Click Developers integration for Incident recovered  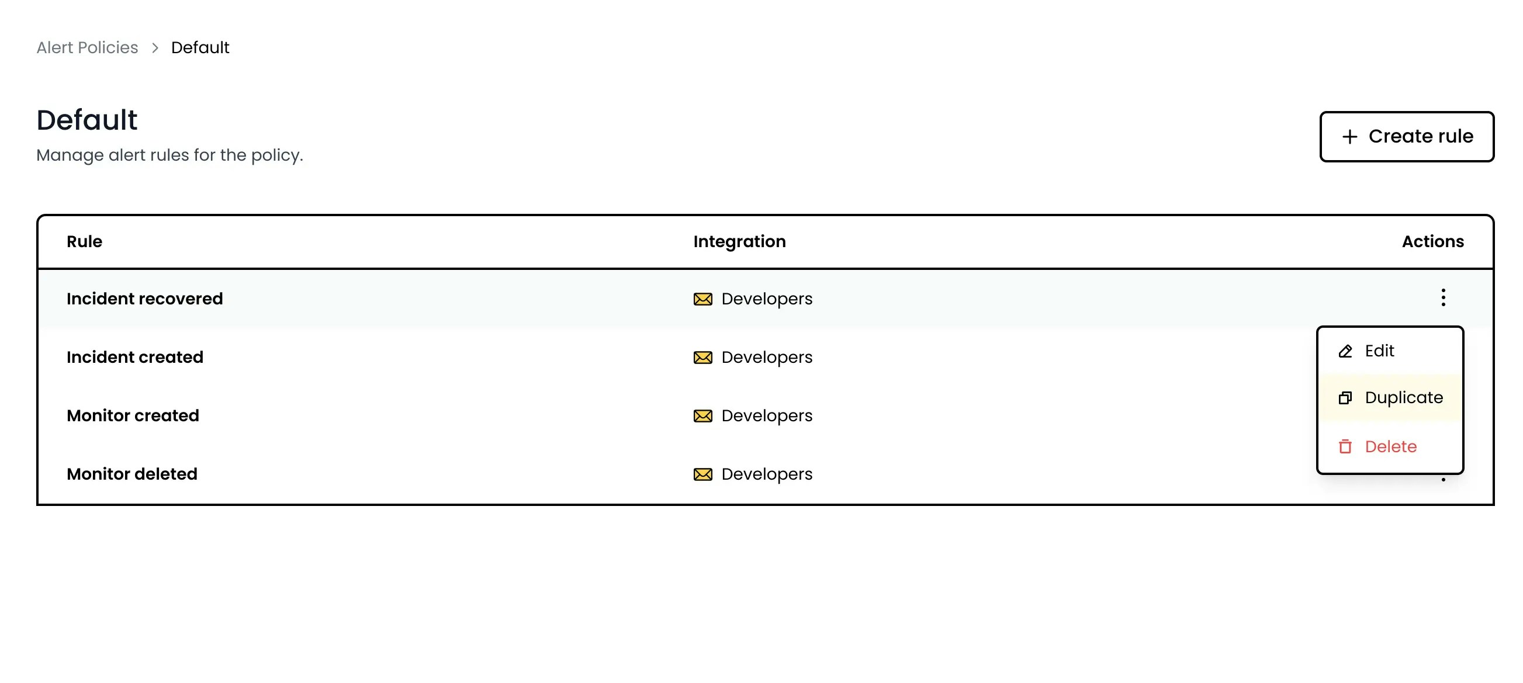coord(766,299)
